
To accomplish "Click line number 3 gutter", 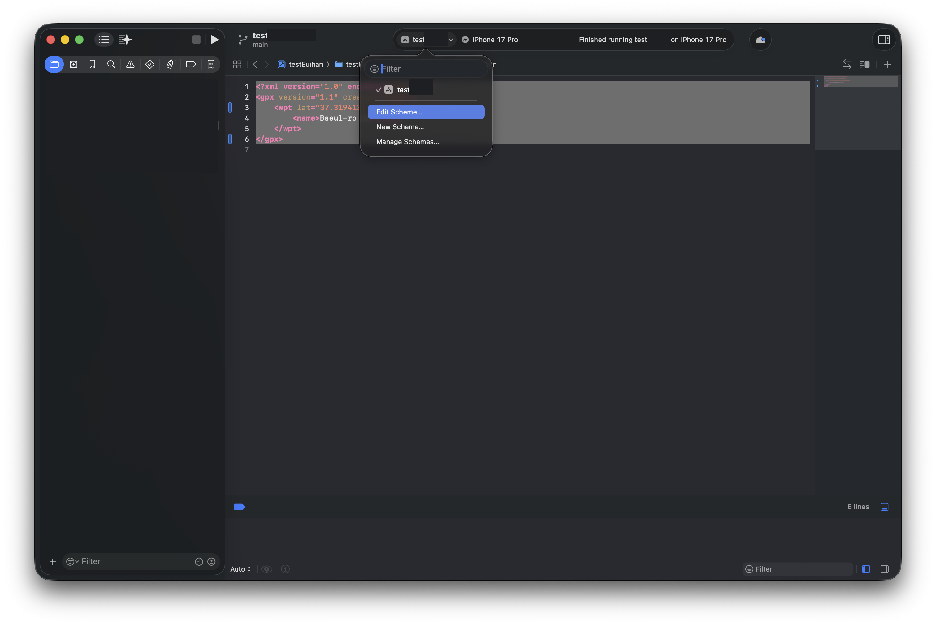I will [246, 107].
